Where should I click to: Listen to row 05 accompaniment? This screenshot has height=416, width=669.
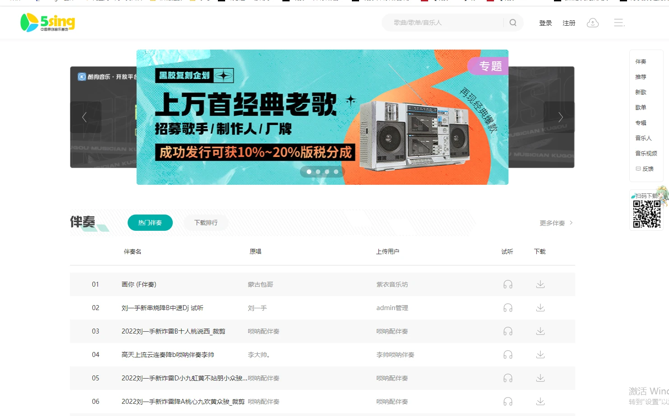point(508,378)
